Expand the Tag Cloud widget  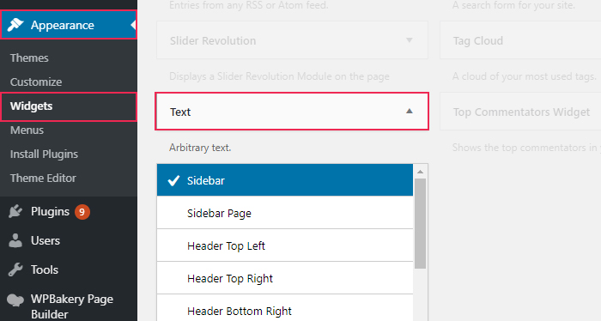pos(520,40)
